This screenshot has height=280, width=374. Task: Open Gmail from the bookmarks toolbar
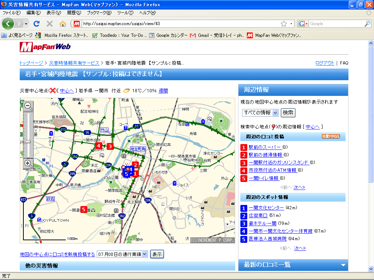tap(214, 35)
